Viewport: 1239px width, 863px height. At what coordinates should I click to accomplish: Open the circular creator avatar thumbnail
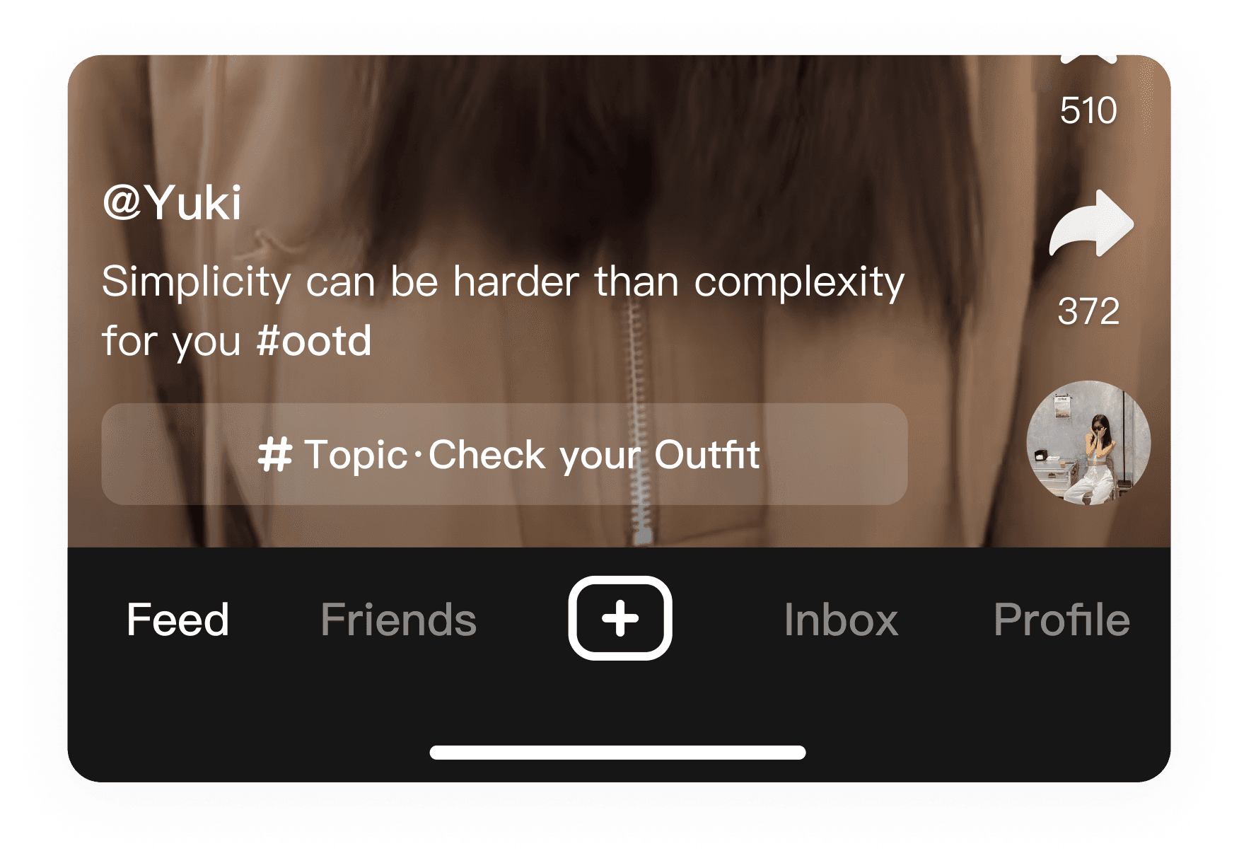1088,443
